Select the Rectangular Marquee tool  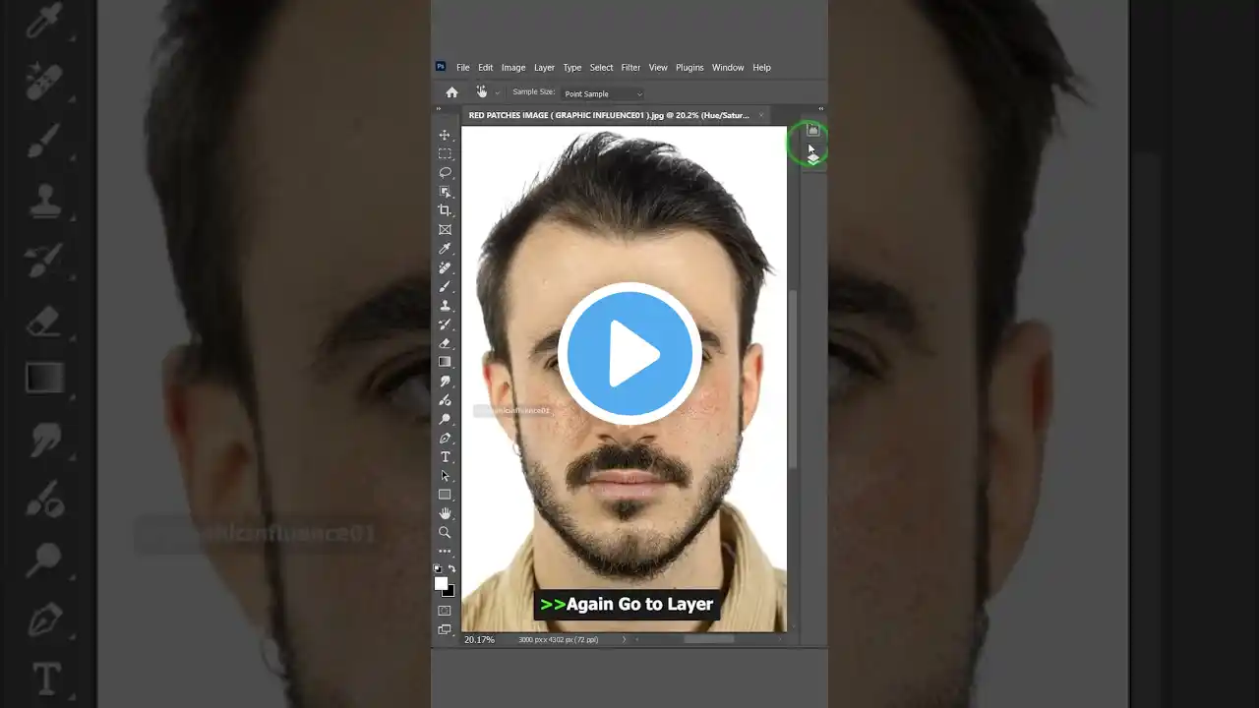click(x=445, y=153)
